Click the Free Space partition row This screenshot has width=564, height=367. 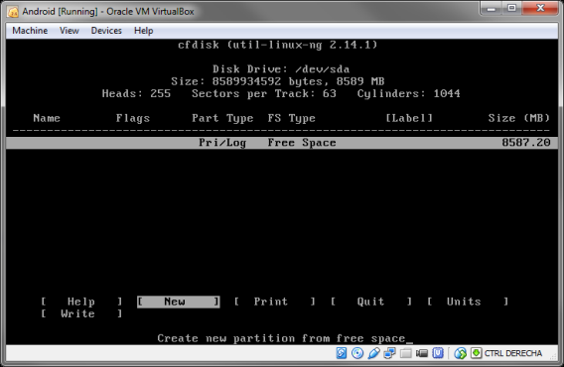[282, 143]
